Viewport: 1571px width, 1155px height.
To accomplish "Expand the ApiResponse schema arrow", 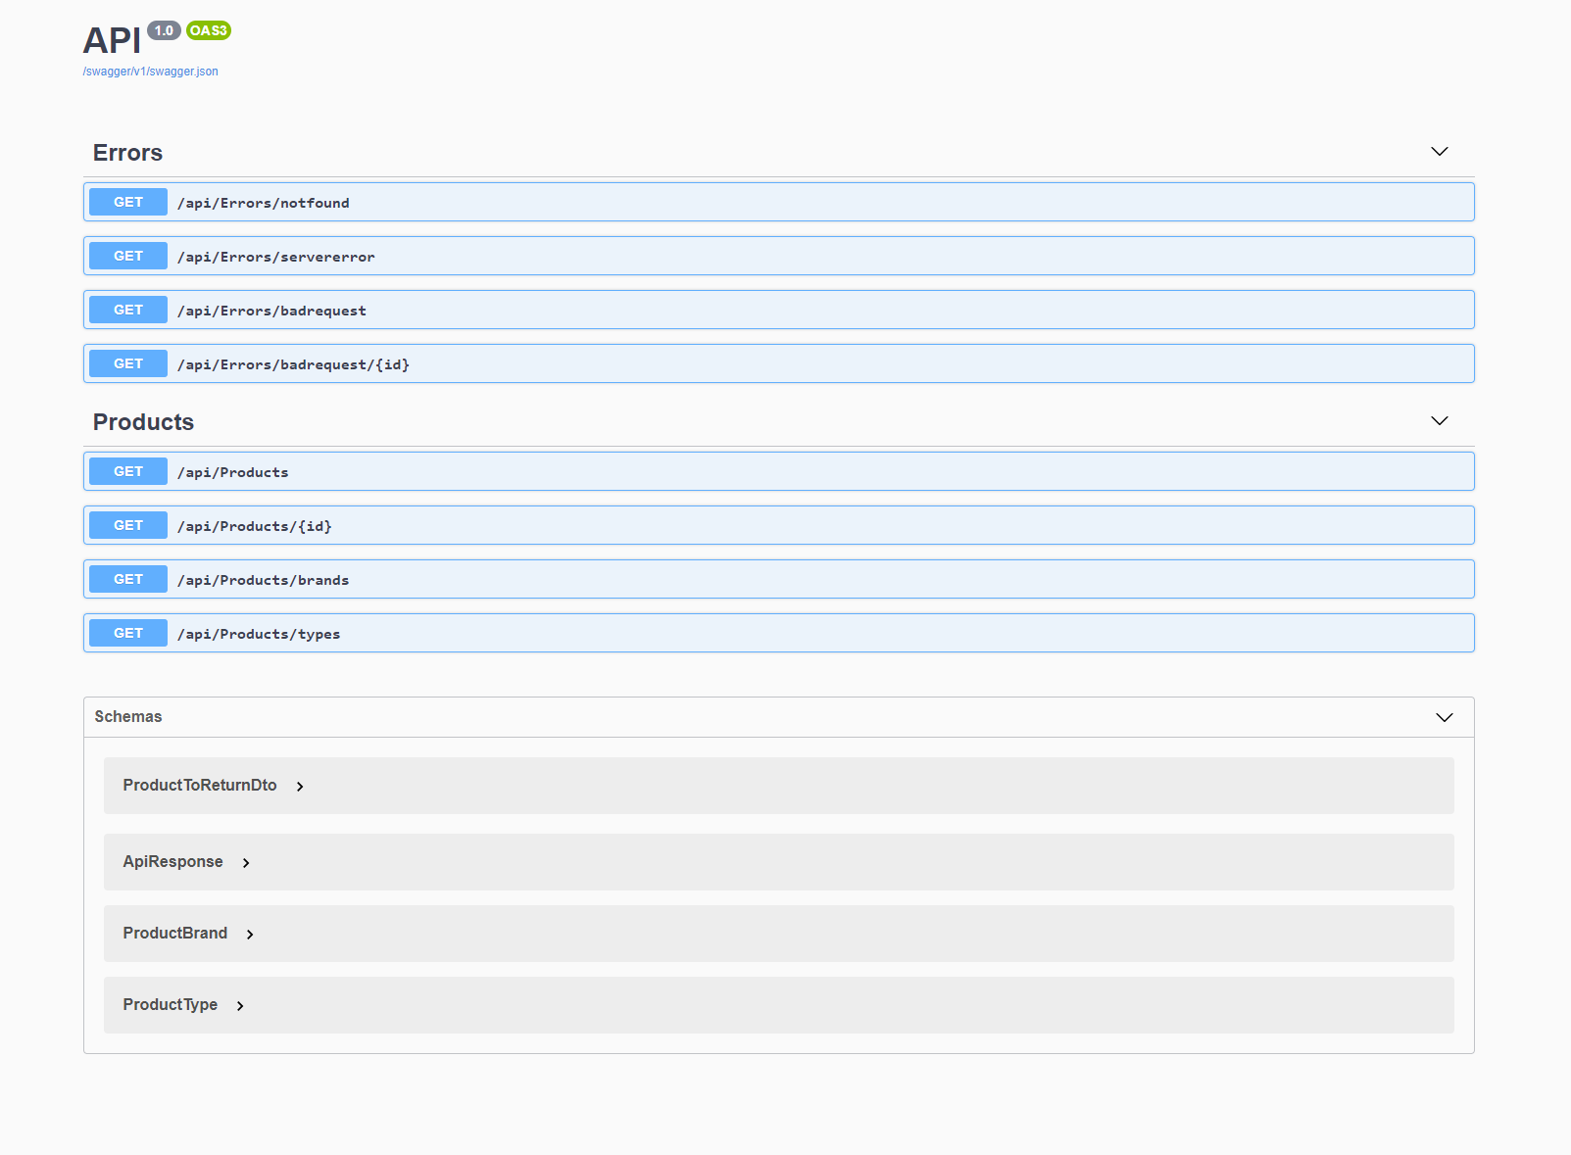I will pyautogui.click(x=246, y=863).
